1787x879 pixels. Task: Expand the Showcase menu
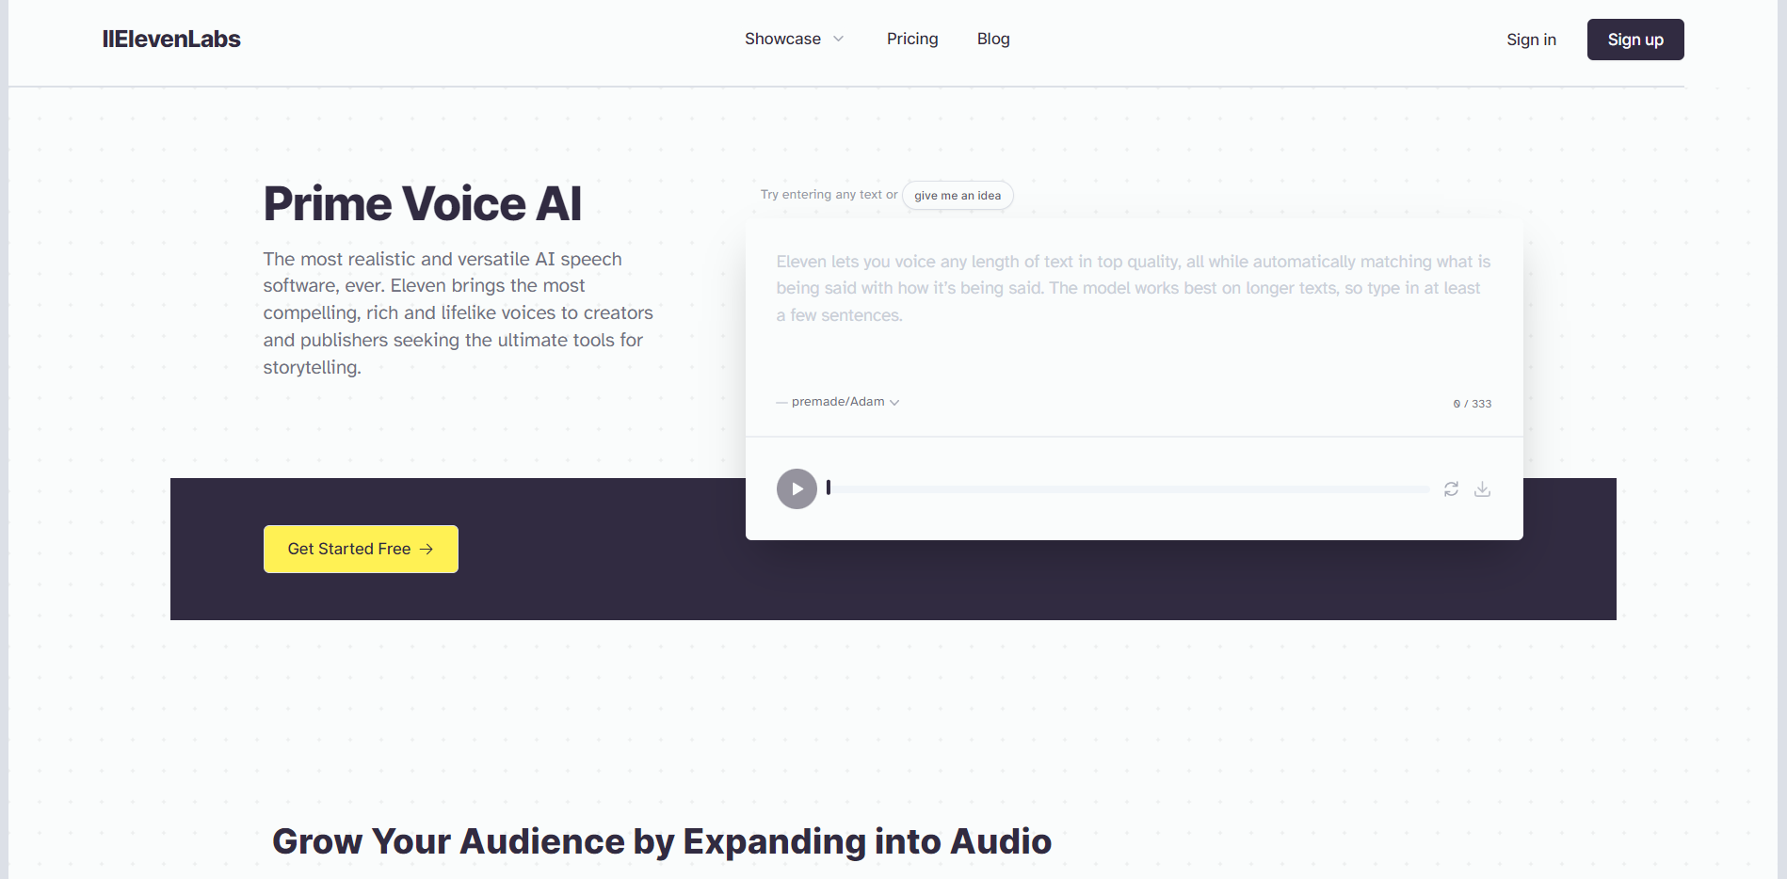point(794,39)
